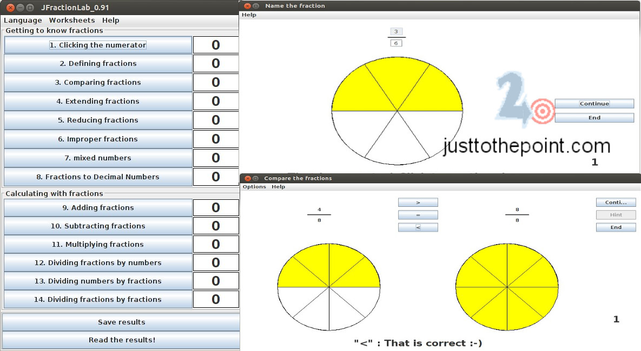Image resolution: width=641 pixels, height=351 pixels.
Task: Start exercise 1. Clicking the numerator
Action: pyautogui.click(x=98, y=45)
